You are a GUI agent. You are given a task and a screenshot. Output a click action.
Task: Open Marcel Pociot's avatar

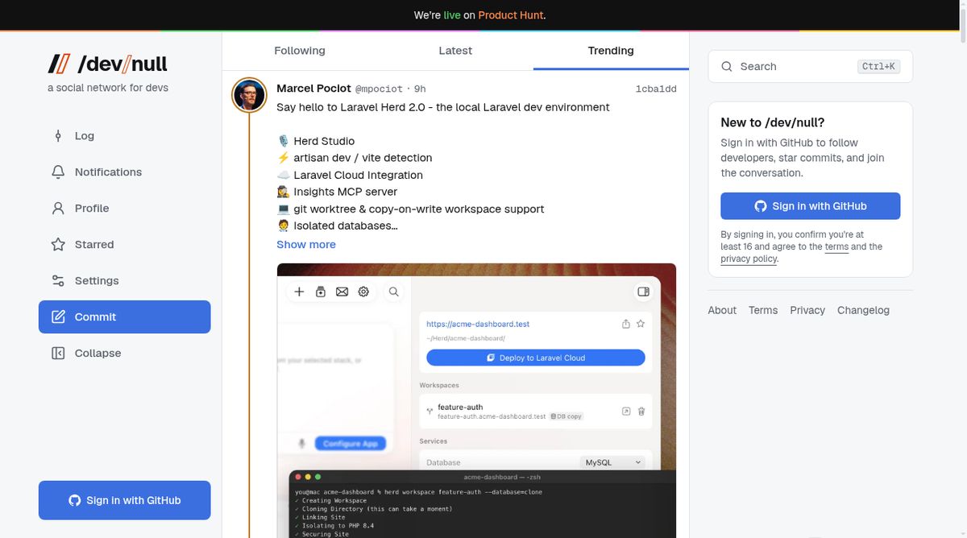[x=249, y=95]
